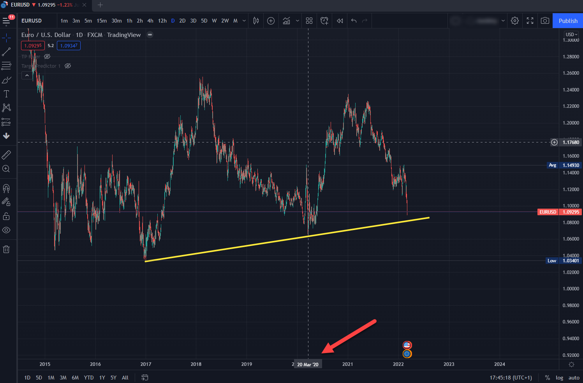This screenshot has height=383, width=583.
Task: Toggle lock all drawing tools
Action: 6,216
